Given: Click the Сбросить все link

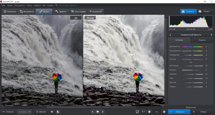Looking at the screenshot, I should [x=191, y=107].
